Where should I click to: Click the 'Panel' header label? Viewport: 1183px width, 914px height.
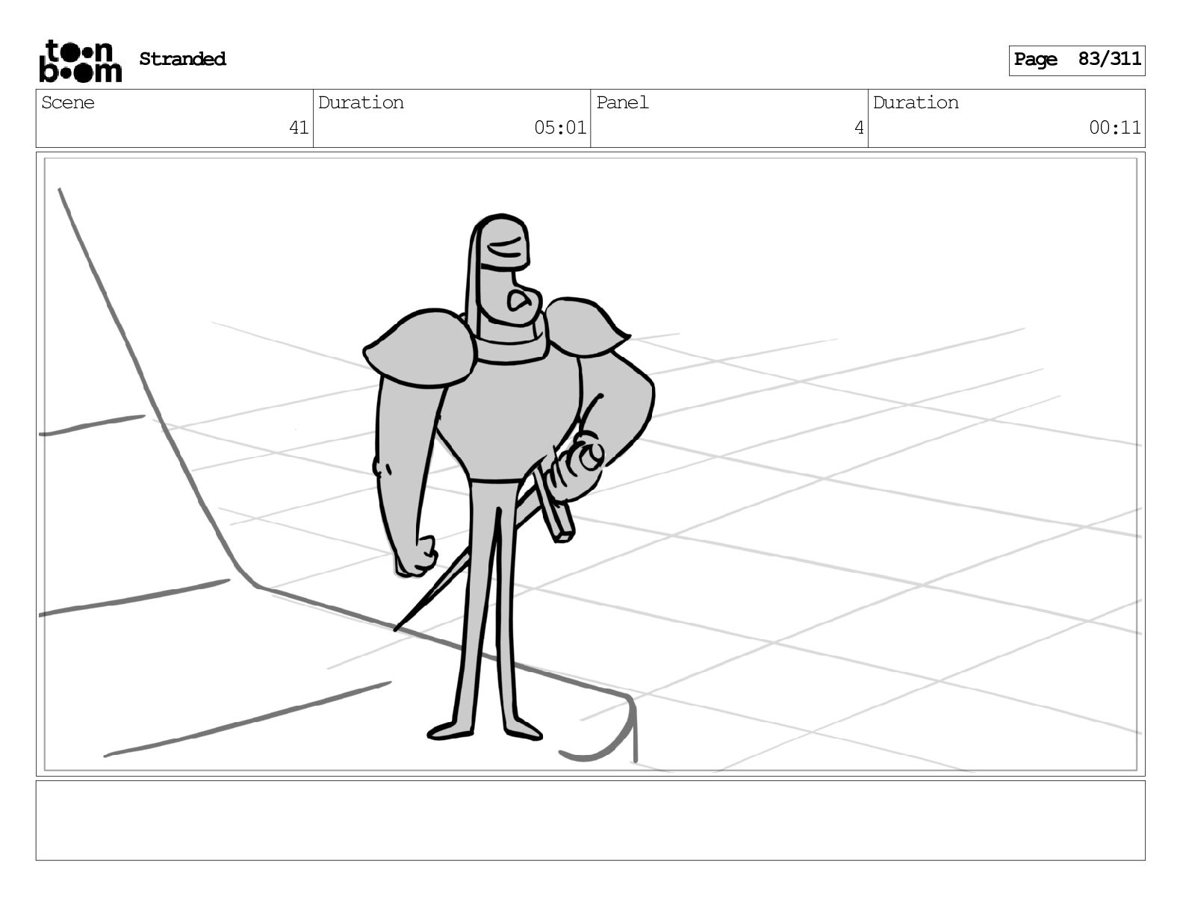622,102
